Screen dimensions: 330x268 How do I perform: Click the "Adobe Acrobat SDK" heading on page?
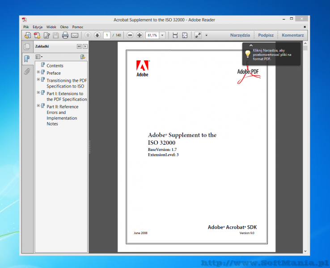click(x=233, y=227)
